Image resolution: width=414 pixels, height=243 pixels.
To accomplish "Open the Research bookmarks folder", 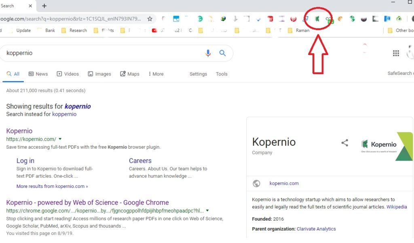I will pos(74,30).
